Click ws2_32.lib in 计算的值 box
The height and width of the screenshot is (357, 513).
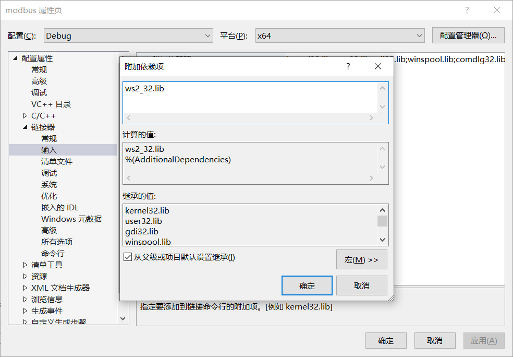144,149
